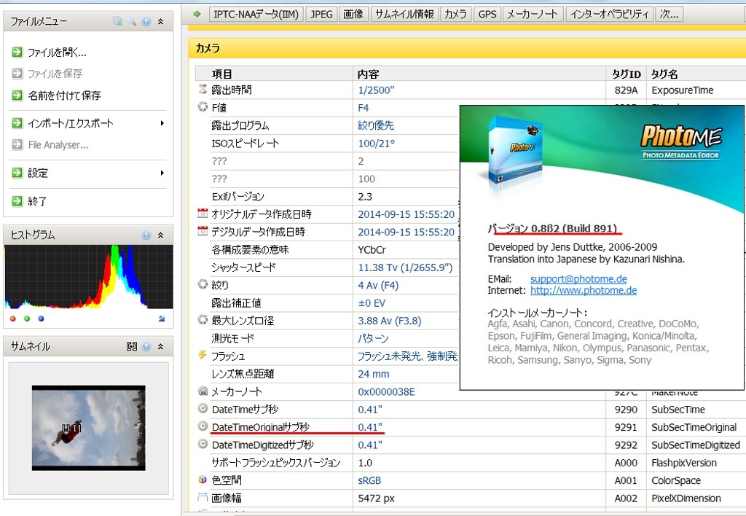Collapse the サムネイル panel
This screenshot has height=516, width=746.
coord(161,346)
